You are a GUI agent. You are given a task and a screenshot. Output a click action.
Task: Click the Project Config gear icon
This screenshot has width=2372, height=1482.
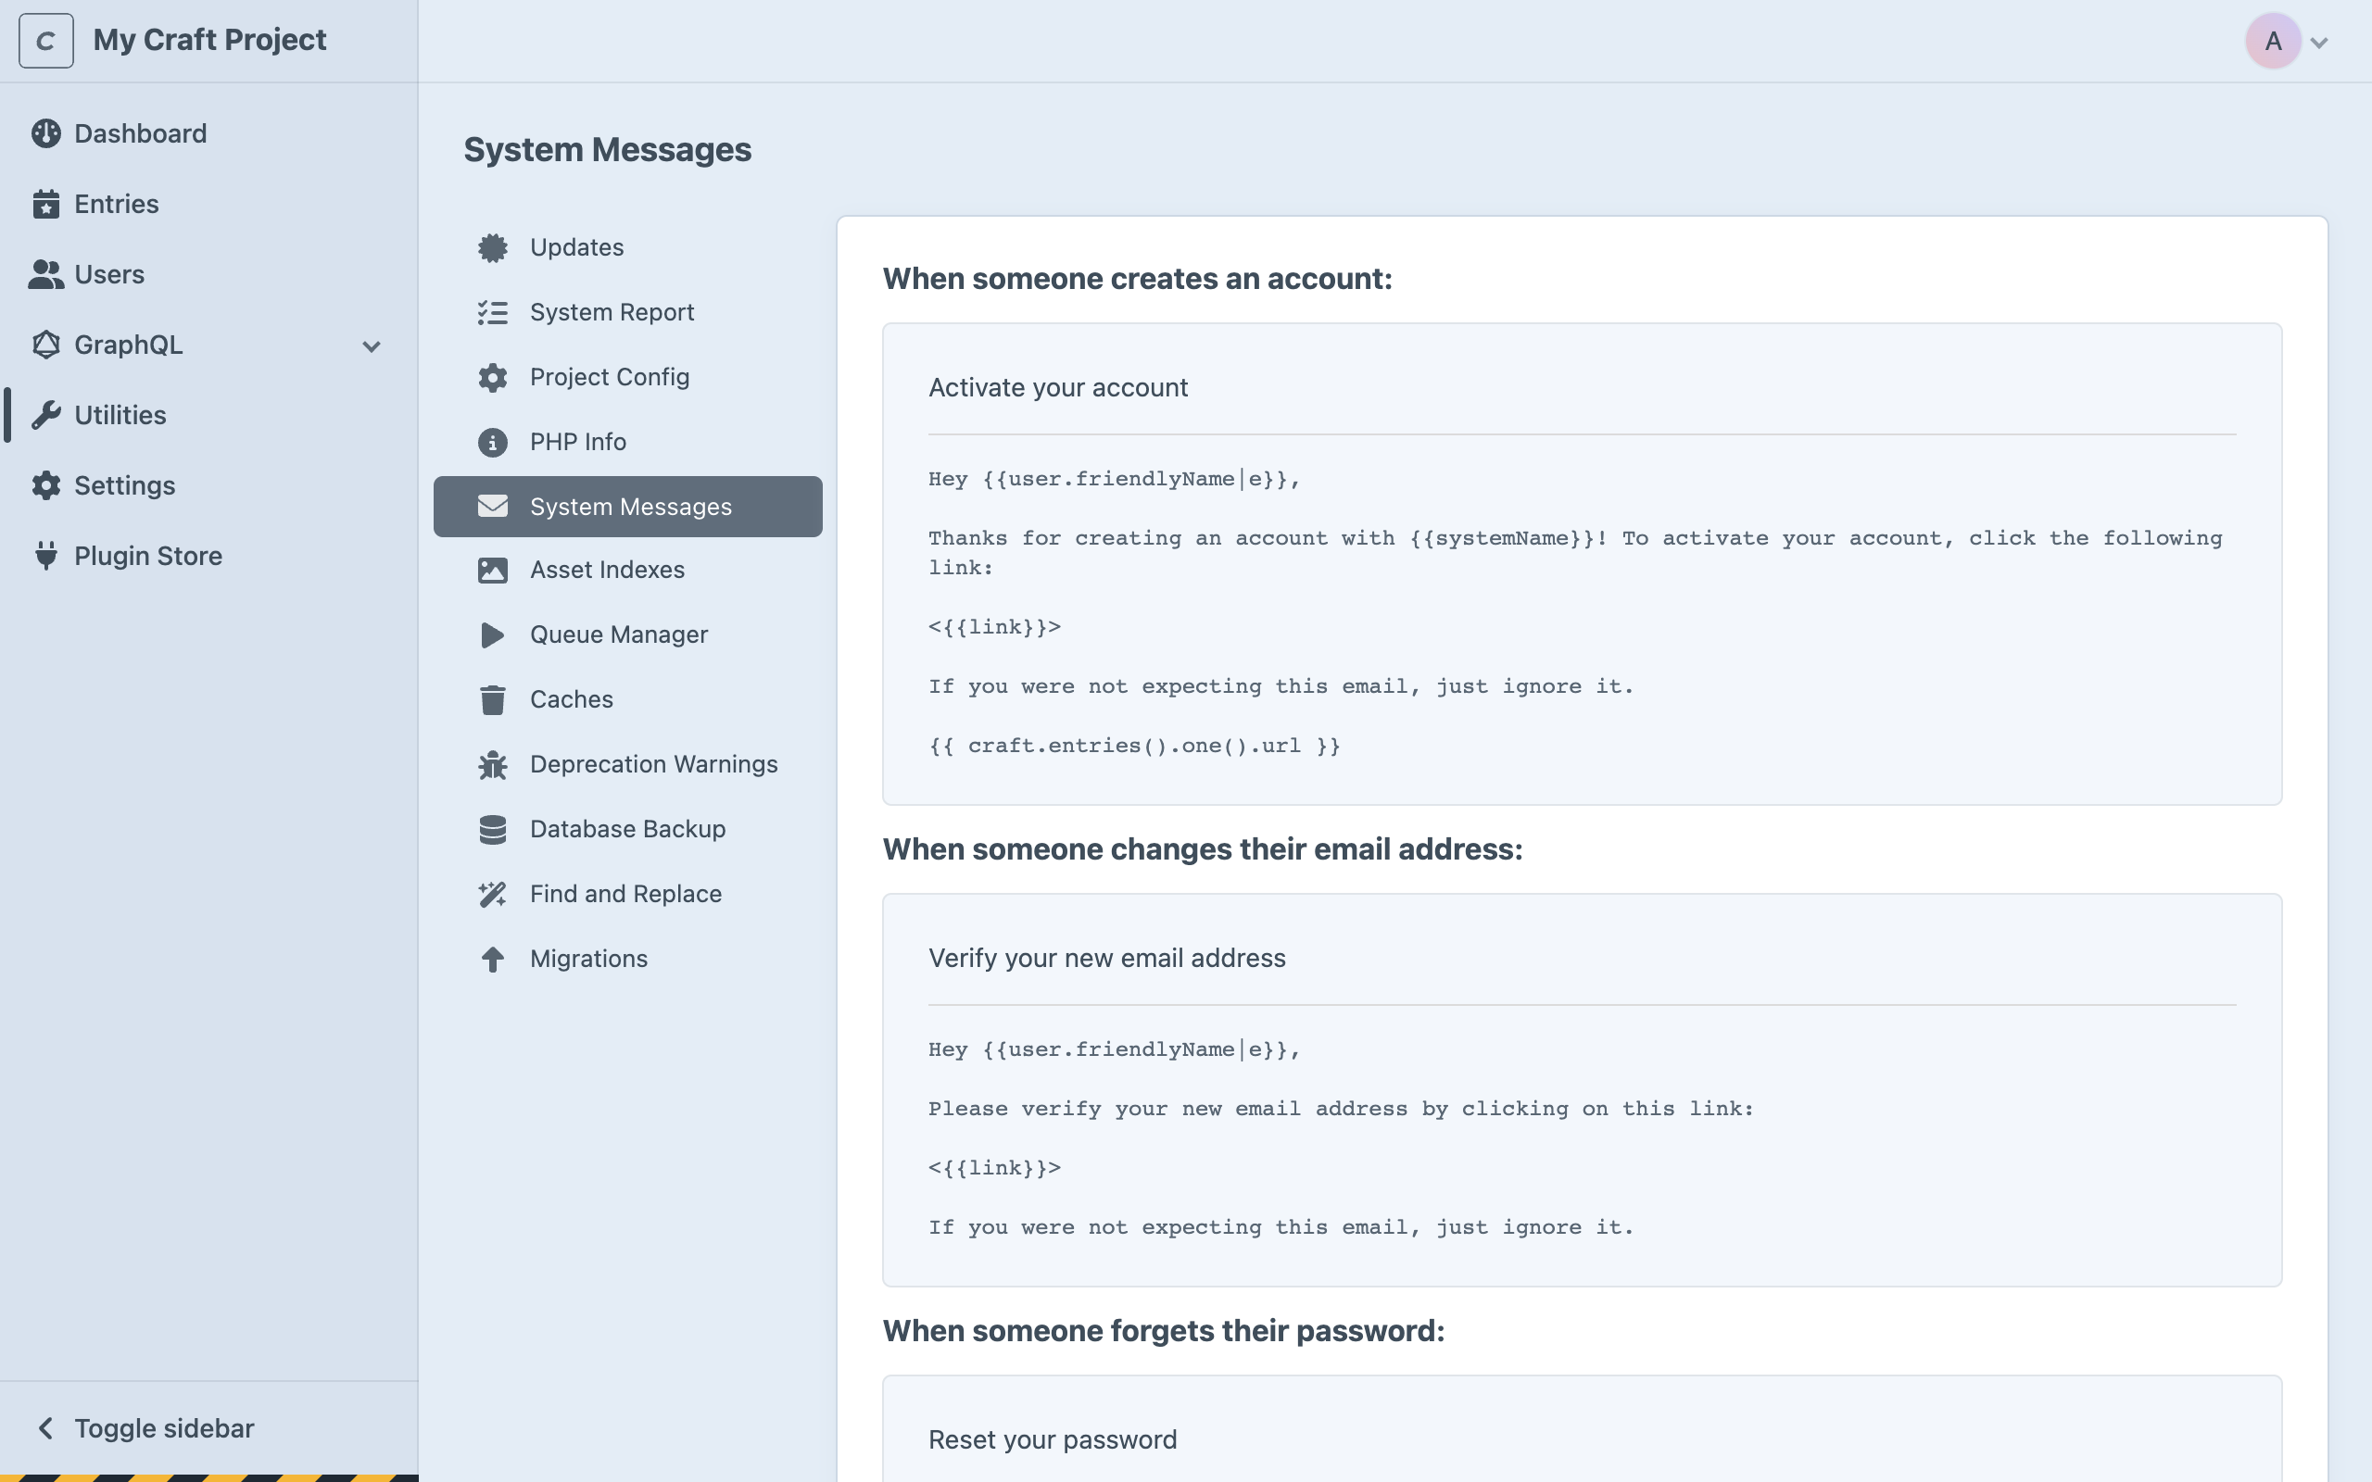(492, 377)
